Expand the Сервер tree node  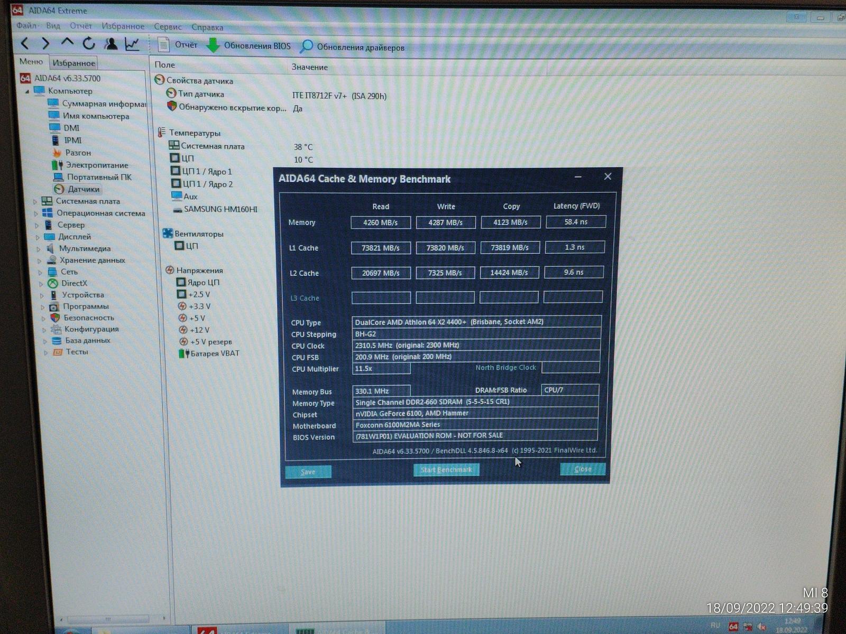click(36, 225)
